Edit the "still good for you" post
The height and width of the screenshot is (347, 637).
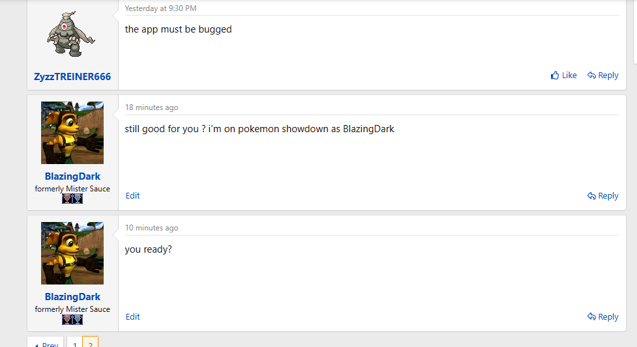click(x=132, y=195)
